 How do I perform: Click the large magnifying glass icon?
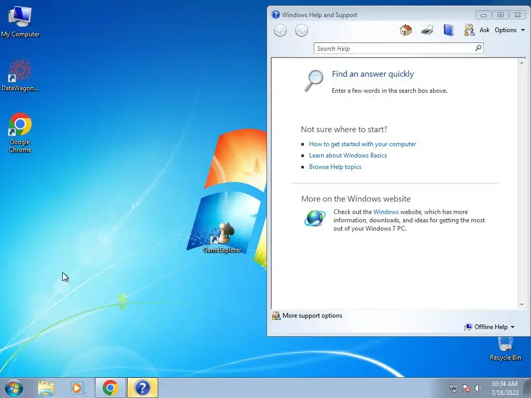pos(314,80)
